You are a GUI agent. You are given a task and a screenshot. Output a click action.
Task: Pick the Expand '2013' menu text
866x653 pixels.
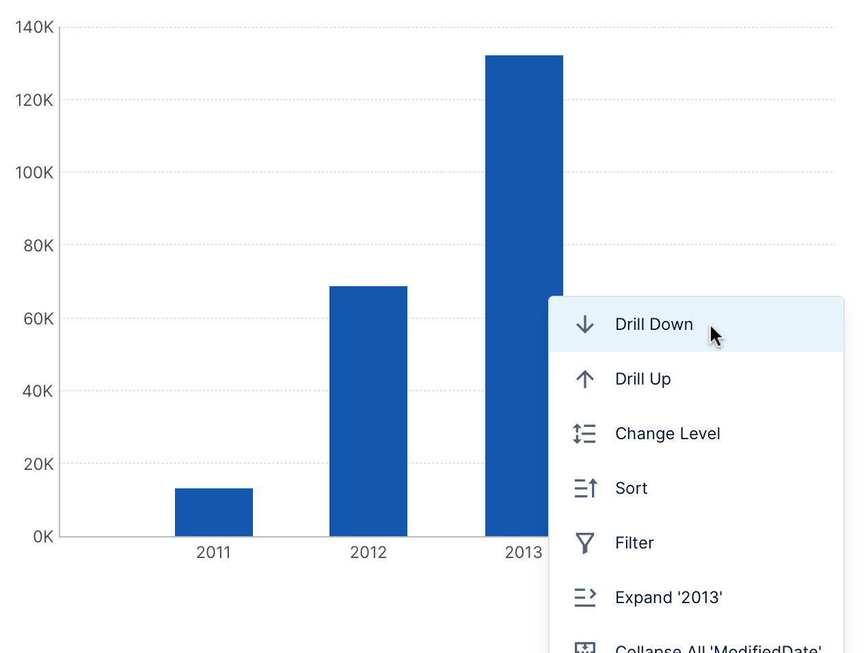coord(668,598)
